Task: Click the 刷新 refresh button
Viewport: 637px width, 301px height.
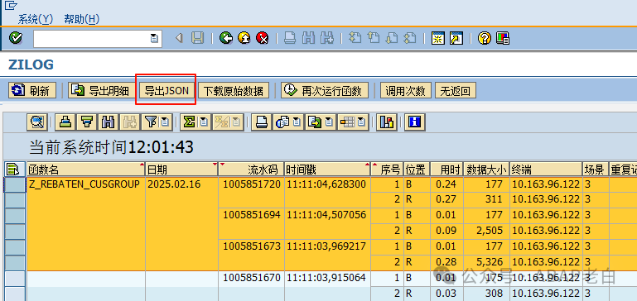Action: pyautogui.click(x=32, y=90)
